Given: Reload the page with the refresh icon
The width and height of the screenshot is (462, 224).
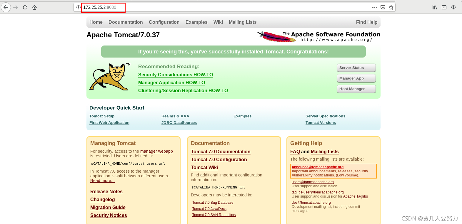Looking at the screenshot, I should point(25,7).
